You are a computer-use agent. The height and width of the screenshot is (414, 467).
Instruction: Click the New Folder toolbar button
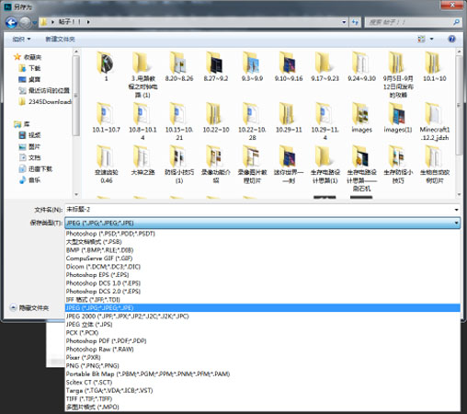pos(60,39)
